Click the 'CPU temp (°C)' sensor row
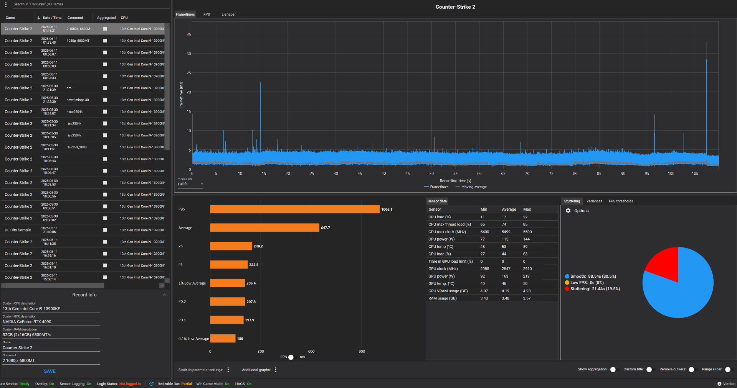The height and width of the screenshot is (388, 737). (492, 247)
